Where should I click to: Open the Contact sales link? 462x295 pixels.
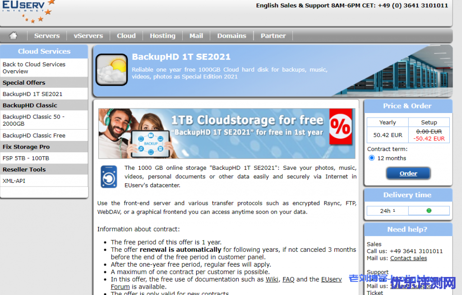pos(408,258)
